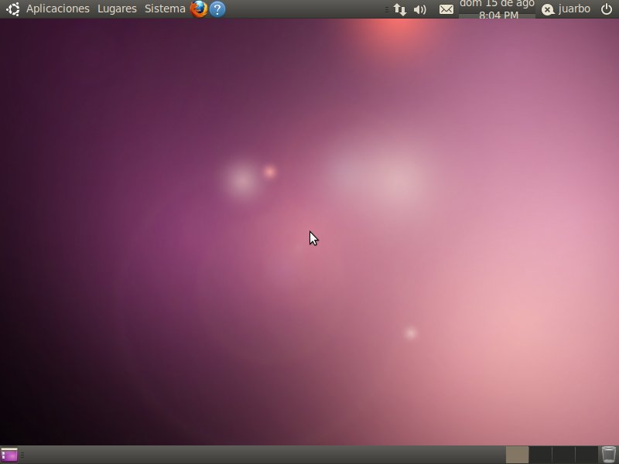Open the Sistema menu

pyautogui.click(x=165, y=9)
